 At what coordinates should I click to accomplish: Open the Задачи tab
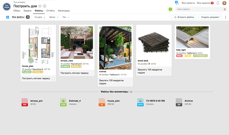pyautogui.click(x=27, y=11)
